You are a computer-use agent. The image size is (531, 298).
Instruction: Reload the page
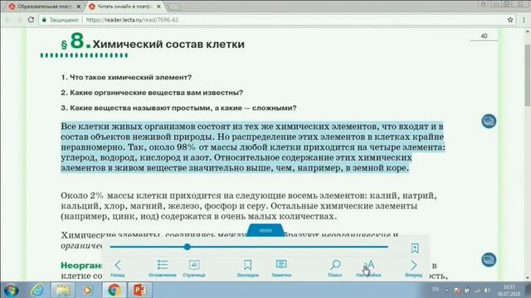[x=31, y=20]
